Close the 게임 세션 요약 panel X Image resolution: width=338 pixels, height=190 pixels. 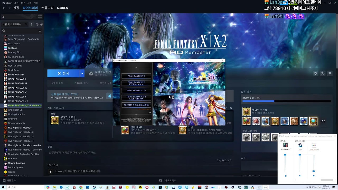(x=231, y=108)
